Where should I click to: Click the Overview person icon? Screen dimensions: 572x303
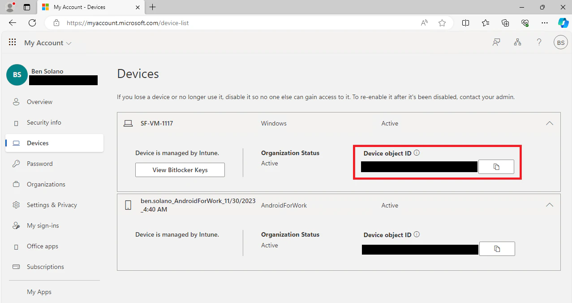16,102
